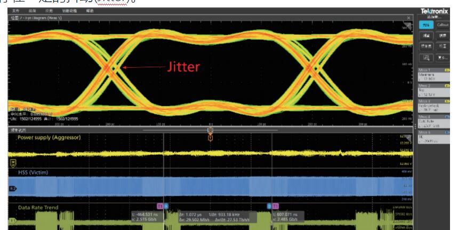
Task: Open the Meas 2 Top badge
Action: tap(433, 90)
